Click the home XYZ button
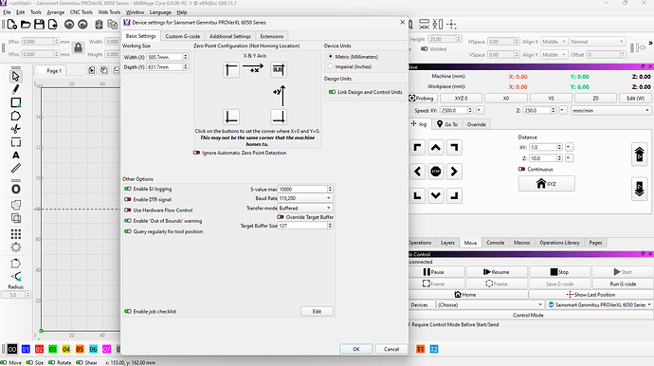Screen dimensions: 654x366 tap(546, 184)
